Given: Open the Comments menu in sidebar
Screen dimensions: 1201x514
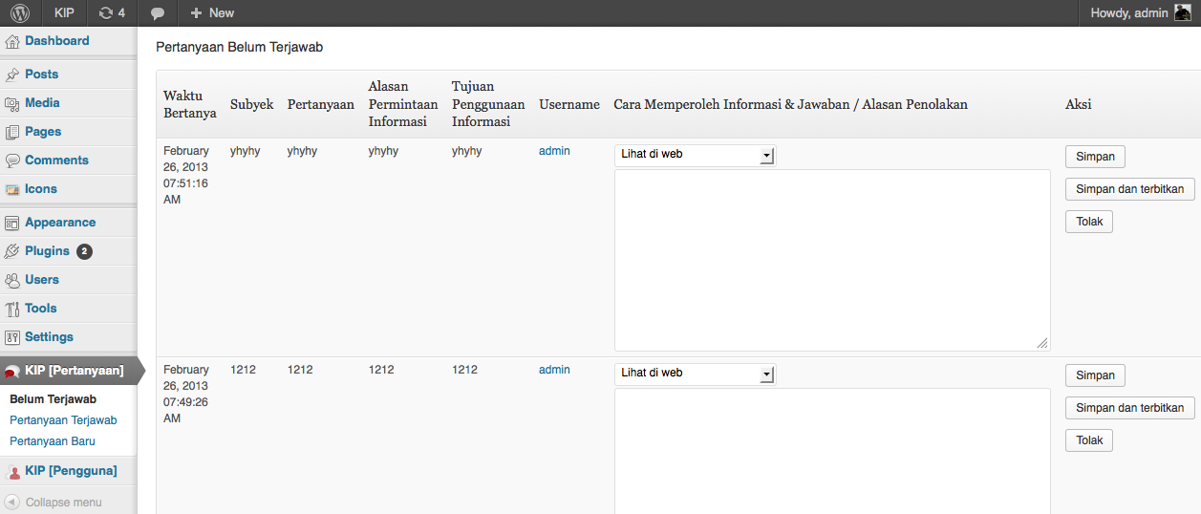Looking at the screenshot, I should (57, 161).
